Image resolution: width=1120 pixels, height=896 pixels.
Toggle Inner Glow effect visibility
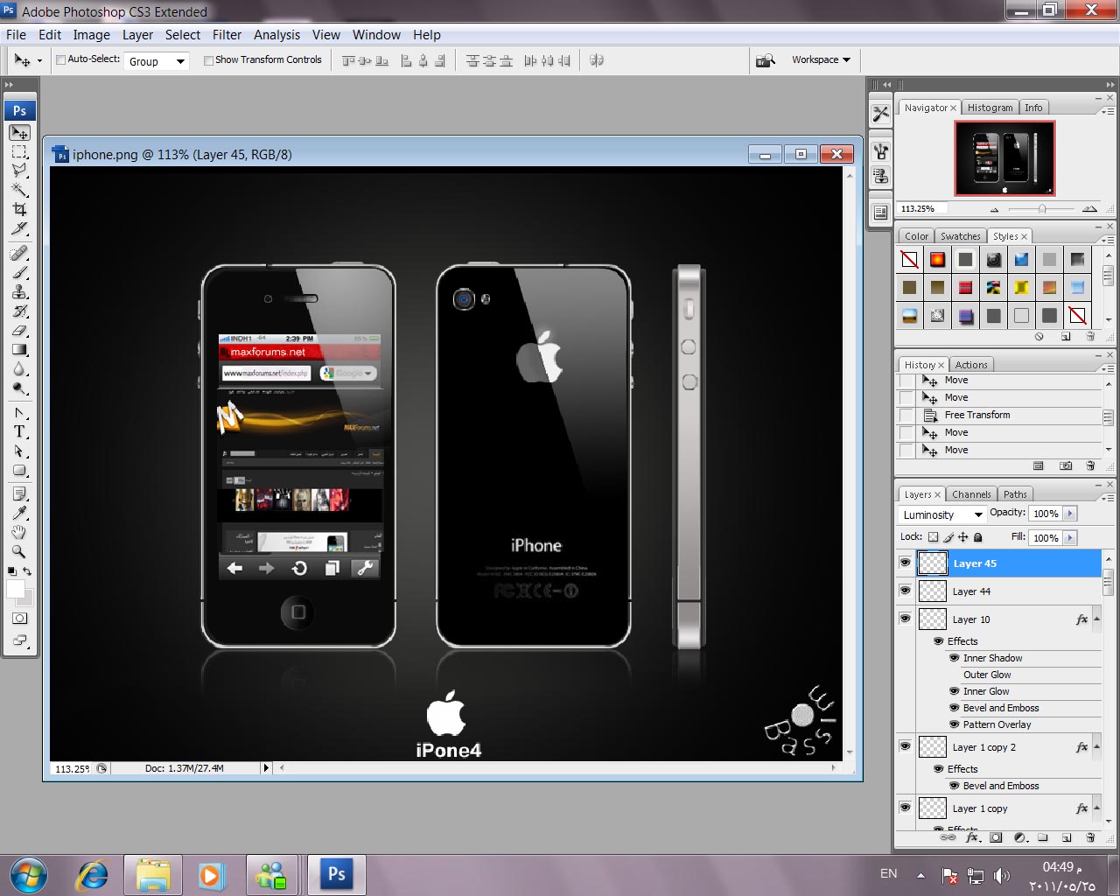(955, 691)
